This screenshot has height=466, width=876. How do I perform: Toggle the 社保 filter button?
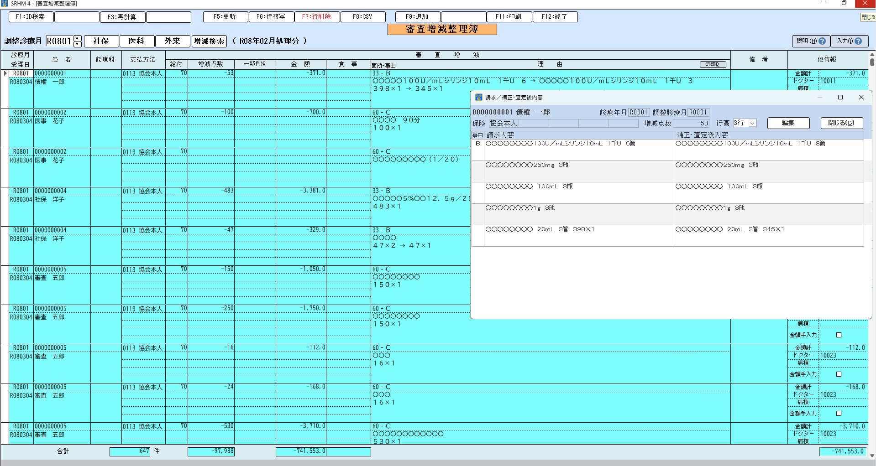101,41
